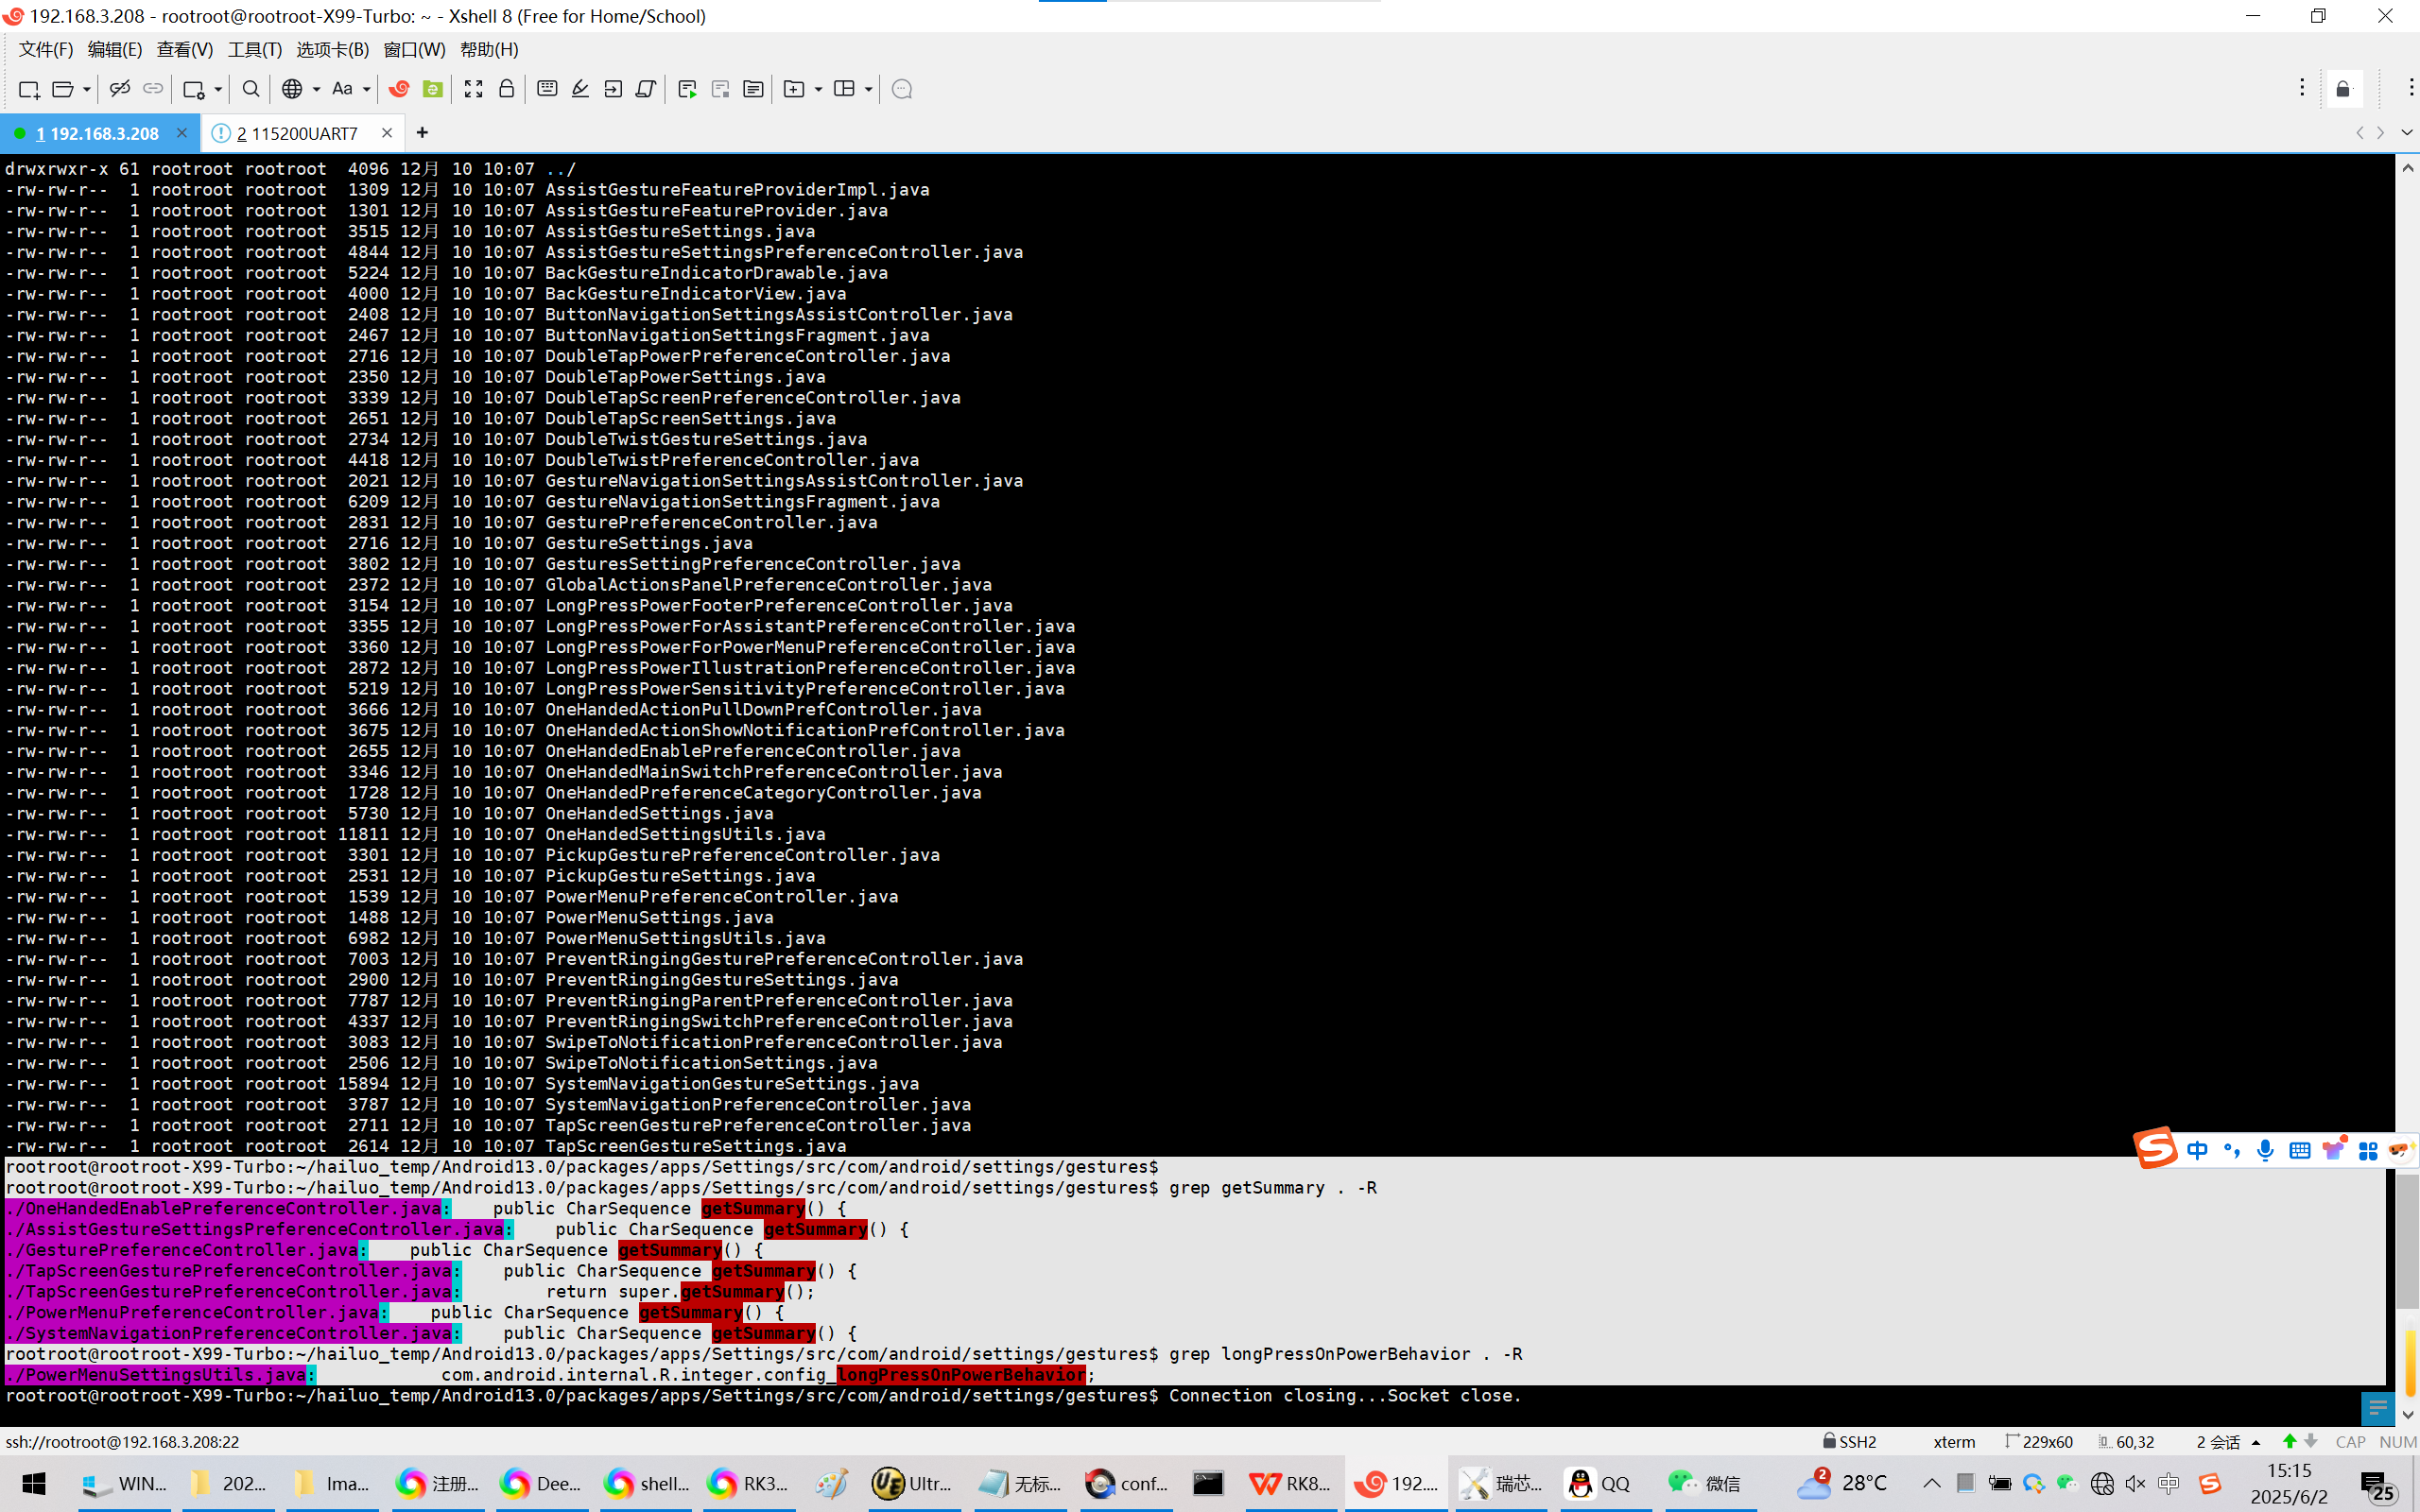Screen dimensions: 2420x1512
Task: Expand the Aa font dropdown arrow
Action: [367, 89]
